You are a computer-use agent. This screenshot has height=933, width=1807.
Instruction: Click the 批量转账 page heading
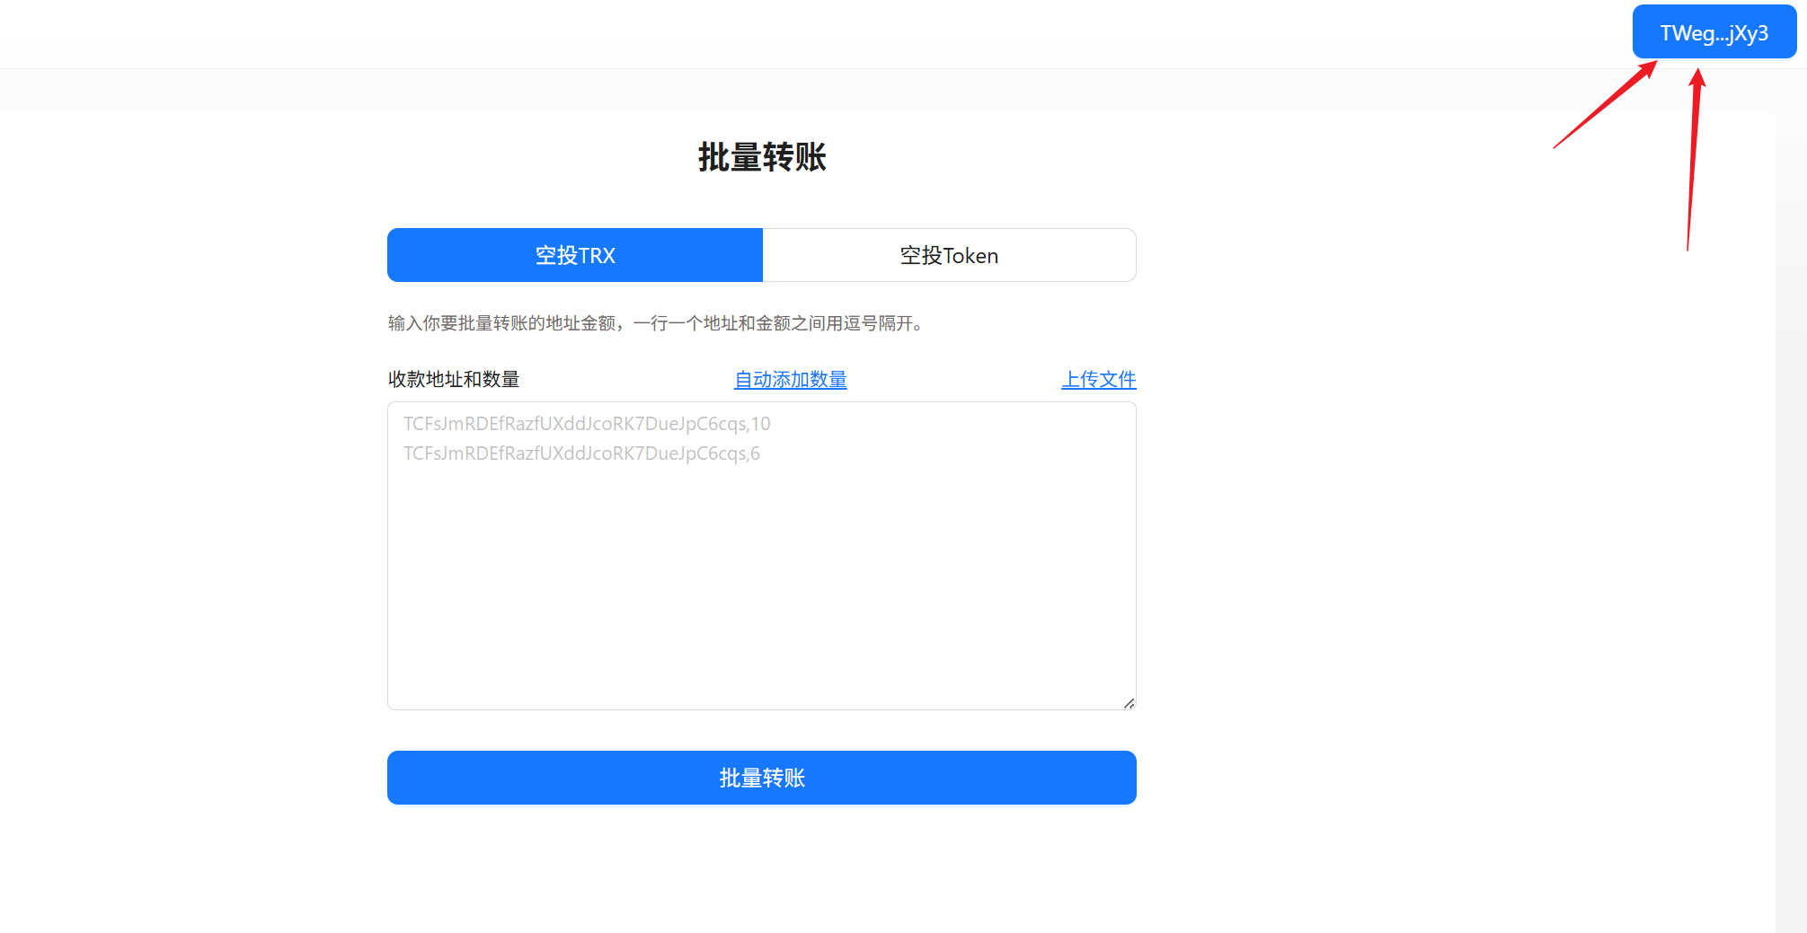(x=762, y=157)
